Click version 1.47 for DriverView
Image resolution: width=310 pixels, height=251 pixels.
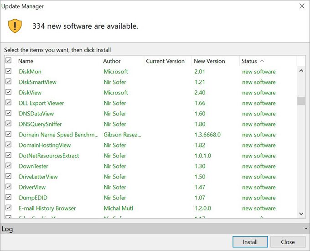point(200,187)
